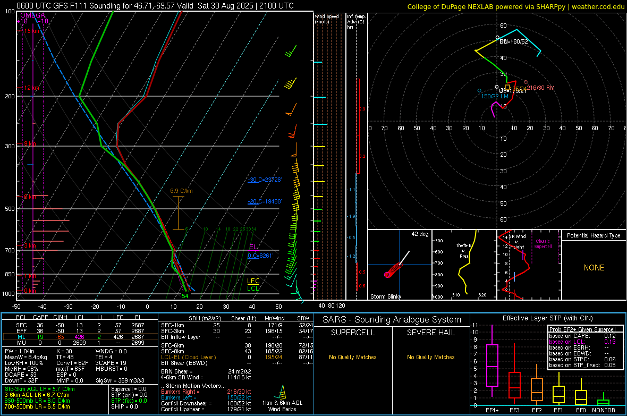Select the SFC parcel row
This screenshot has width=627, height=416.
point(80,325)
